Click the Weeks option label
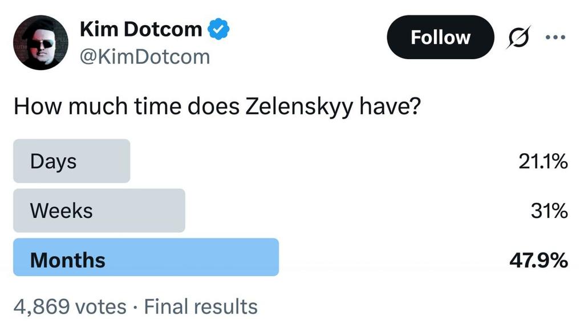Screen dimensions: 584x328 coord(61,211)
